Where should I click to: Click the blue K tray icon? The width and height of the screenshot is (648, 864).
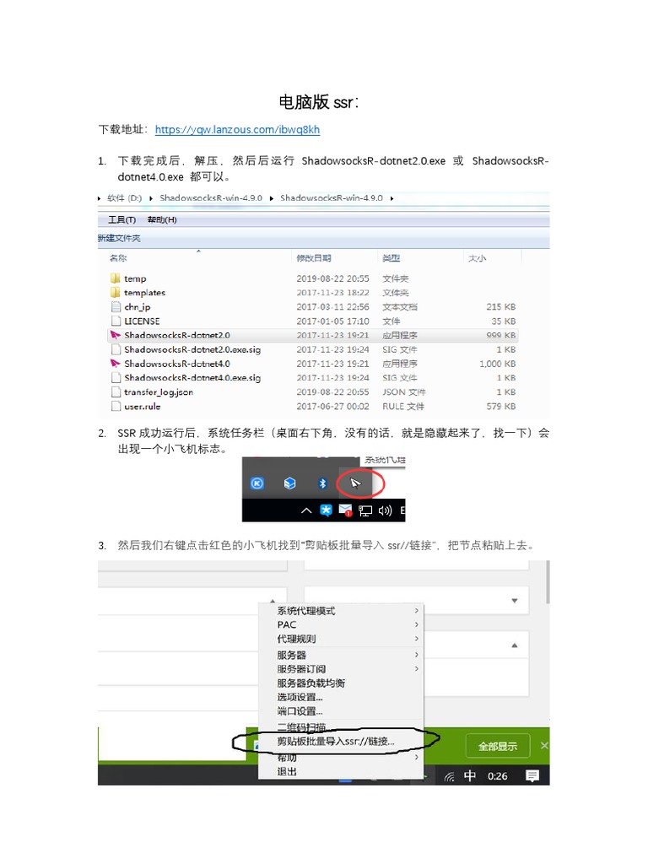coord(257,483)
